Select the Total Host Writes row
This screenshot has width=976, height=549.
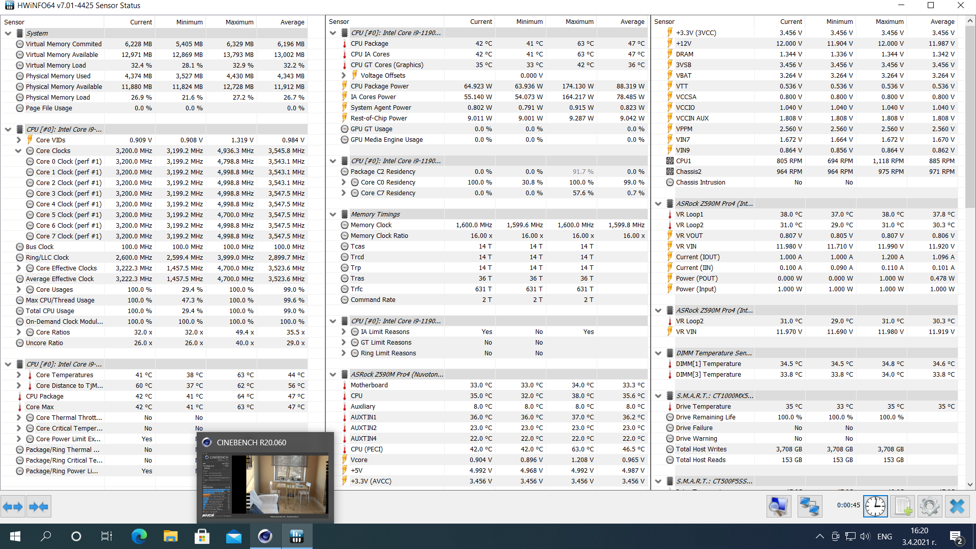[x=806, y=449]
